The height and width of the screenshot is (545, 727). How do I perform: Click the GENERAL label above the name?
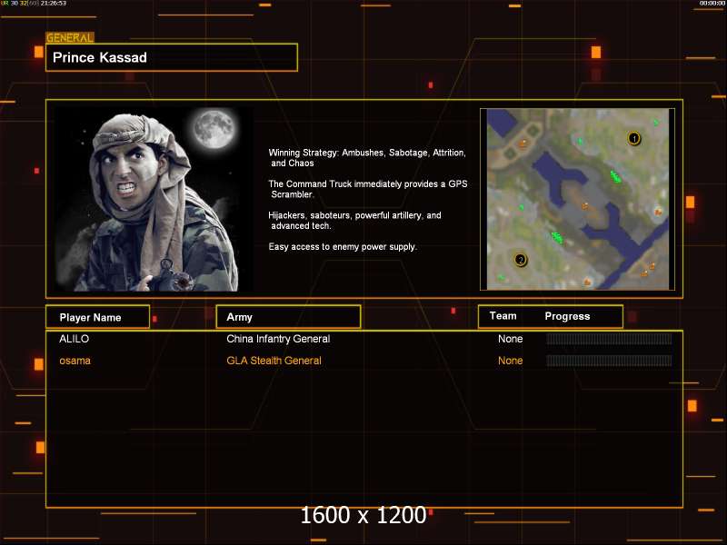click(x=70, y=38)
